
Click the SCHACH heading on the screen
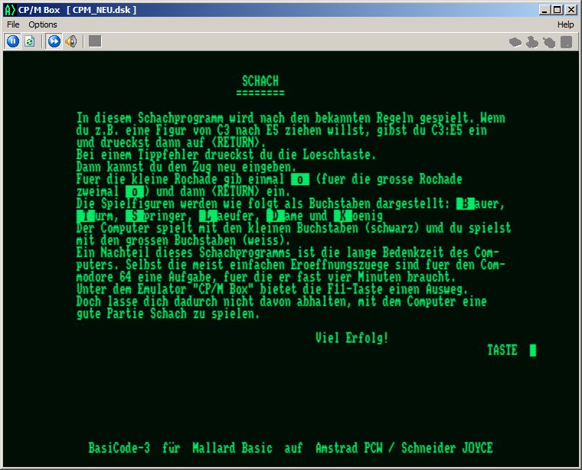(260, 81)
